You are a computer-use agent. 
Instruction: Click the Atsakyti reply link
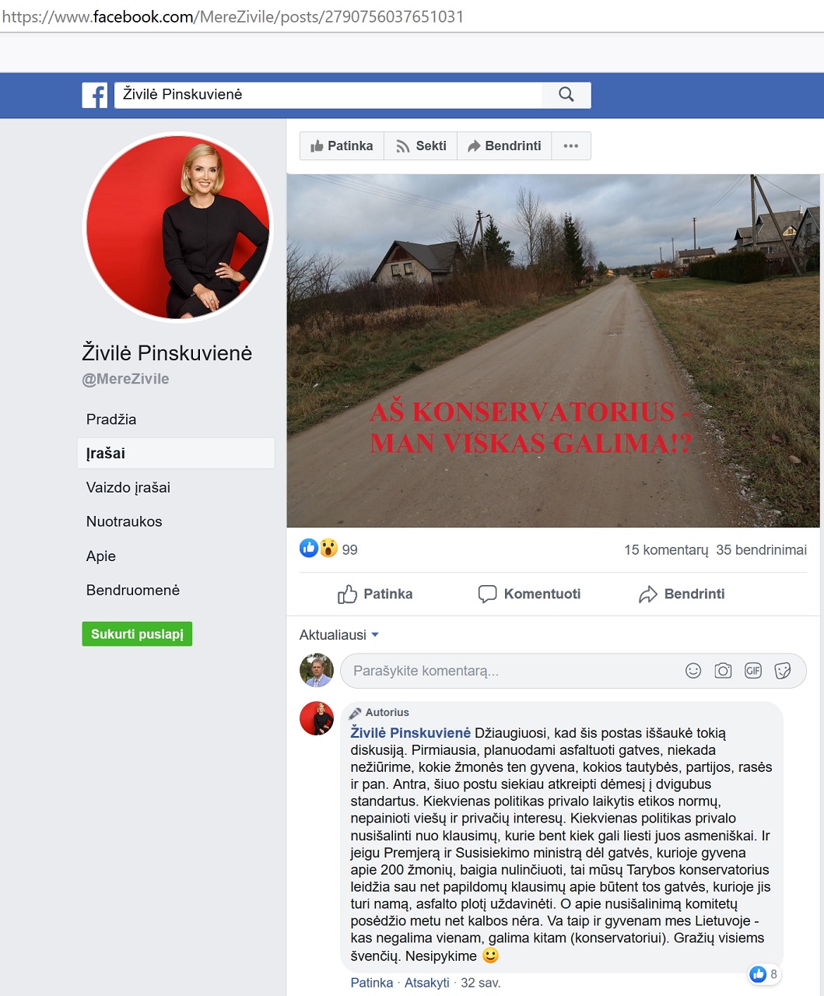(427, 983)
